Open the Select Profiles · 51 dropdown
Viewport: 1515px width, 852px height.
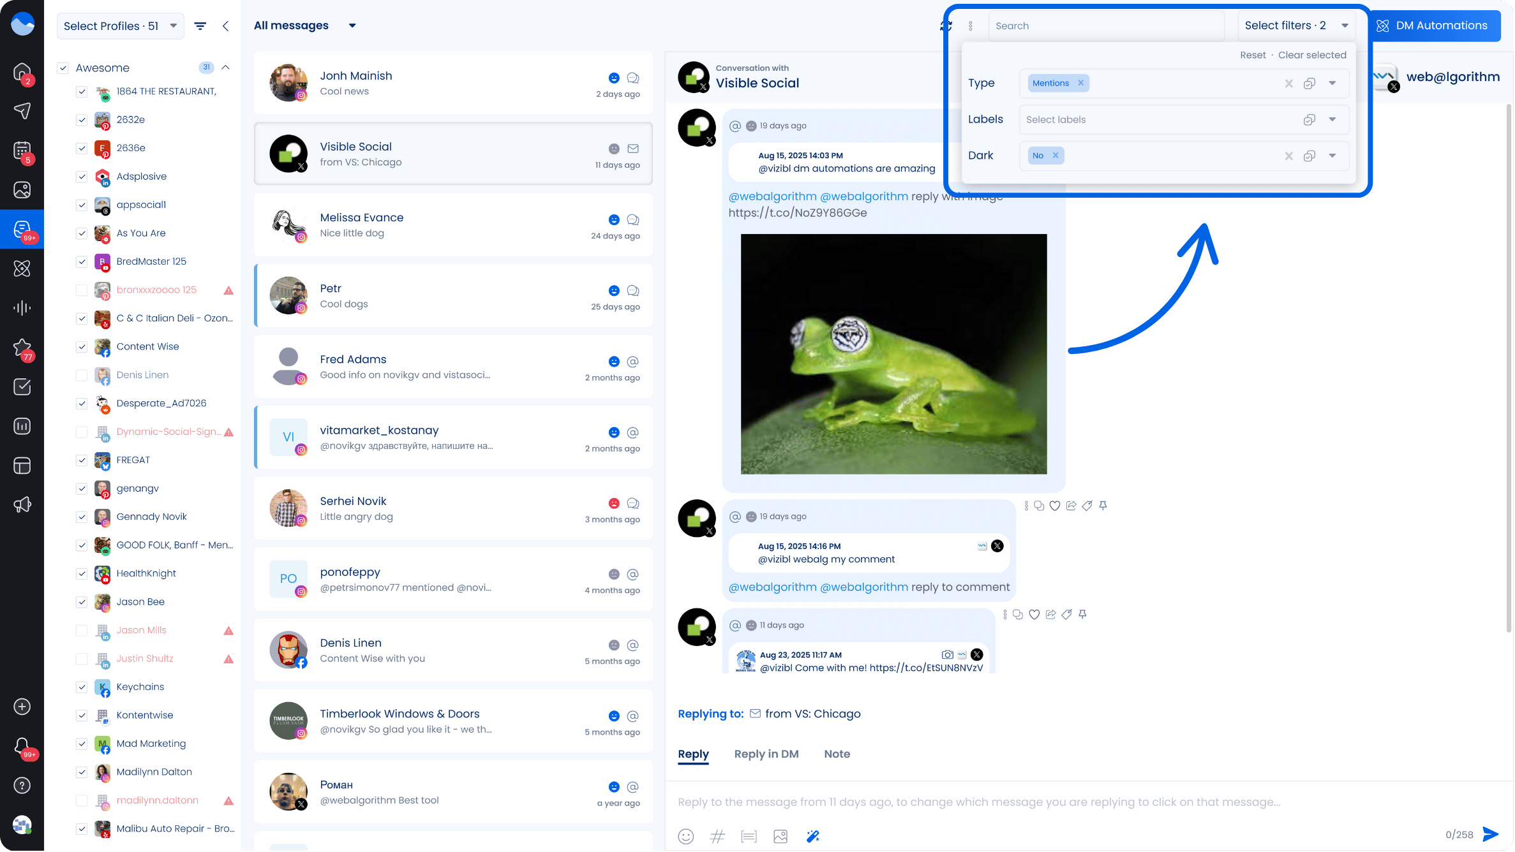coord(121,26)
